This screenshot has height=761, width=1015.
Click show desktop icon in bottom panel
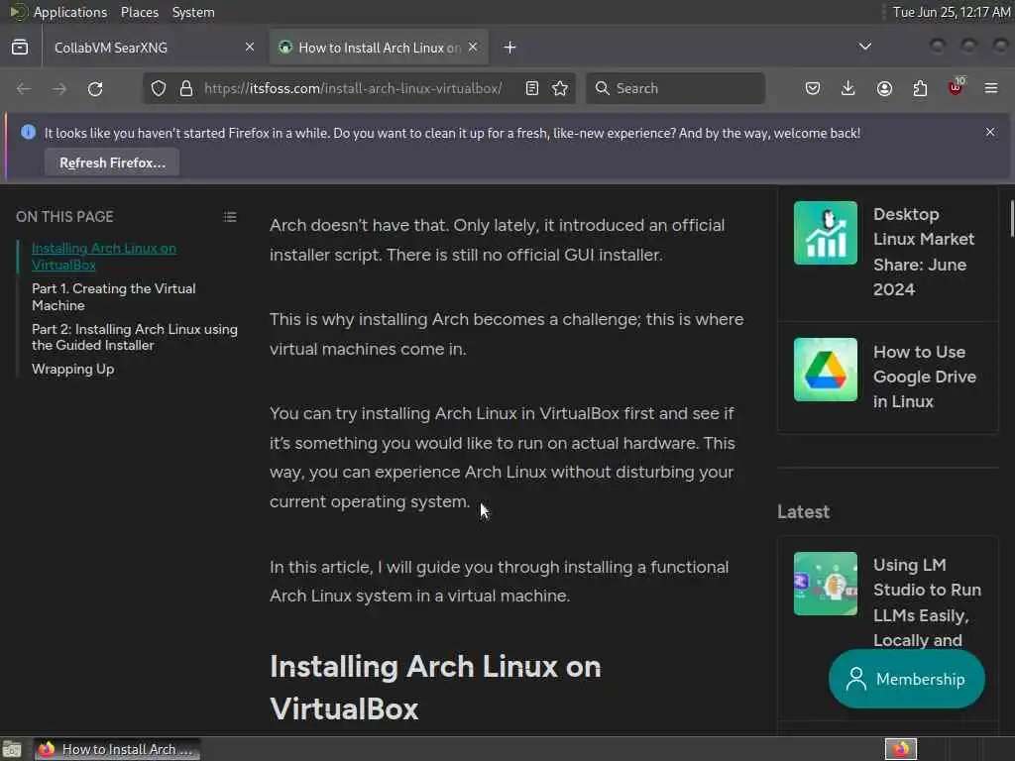pos(12,749)
